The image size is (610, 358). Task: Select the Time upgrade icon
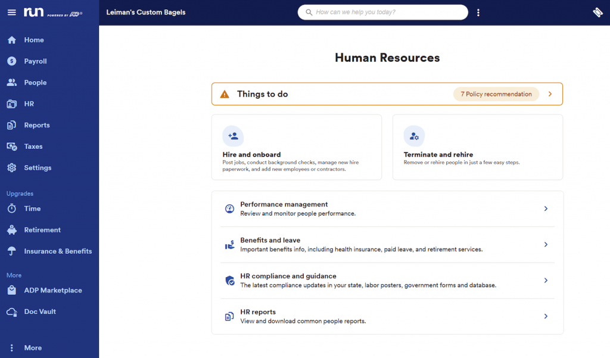click(x=12, y=208)
